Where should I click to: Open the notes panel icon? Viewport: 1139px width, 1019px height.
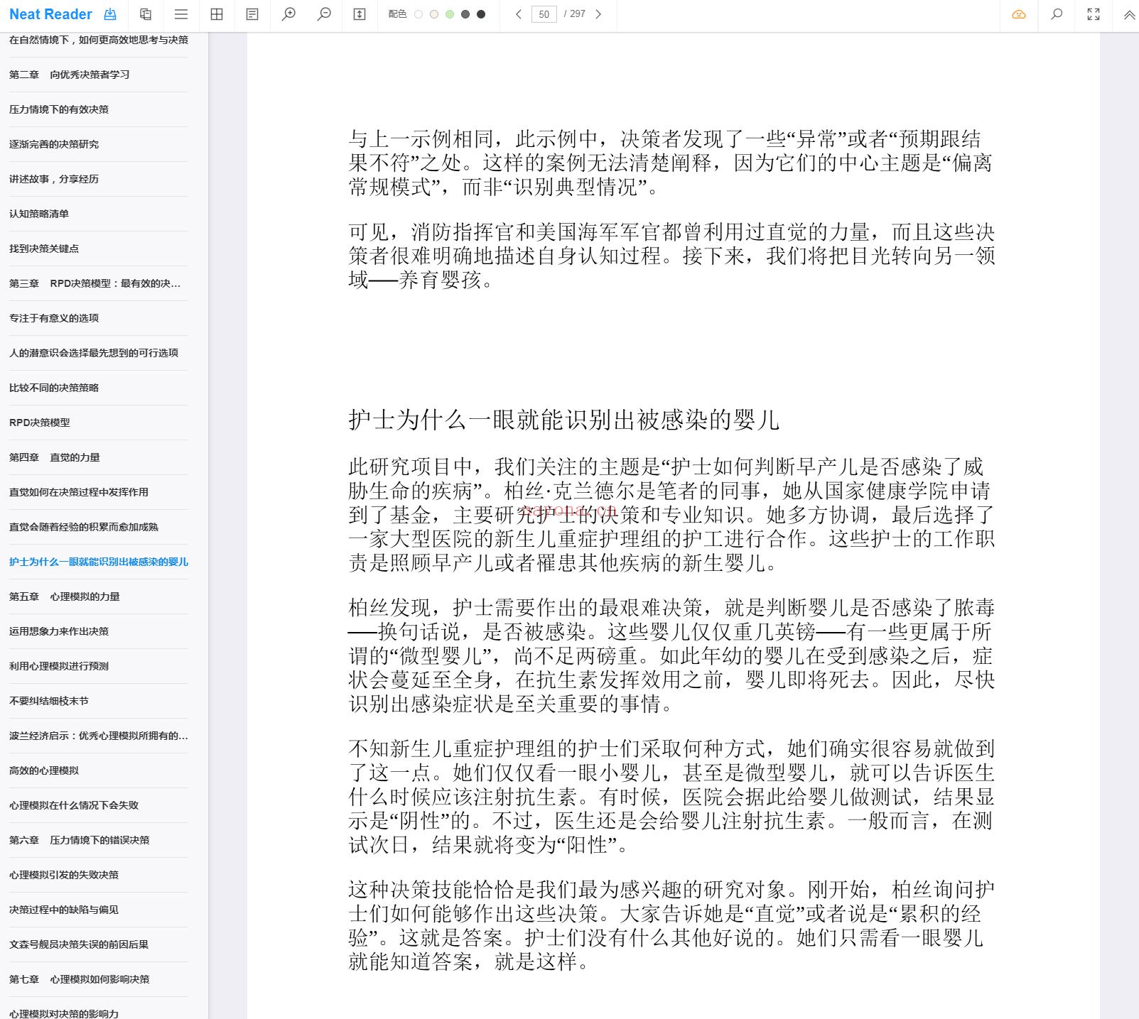pos(252,14)
